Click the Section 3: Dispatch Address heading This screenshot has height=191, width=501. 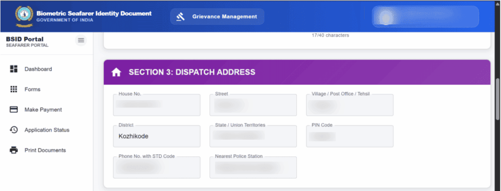192,72
